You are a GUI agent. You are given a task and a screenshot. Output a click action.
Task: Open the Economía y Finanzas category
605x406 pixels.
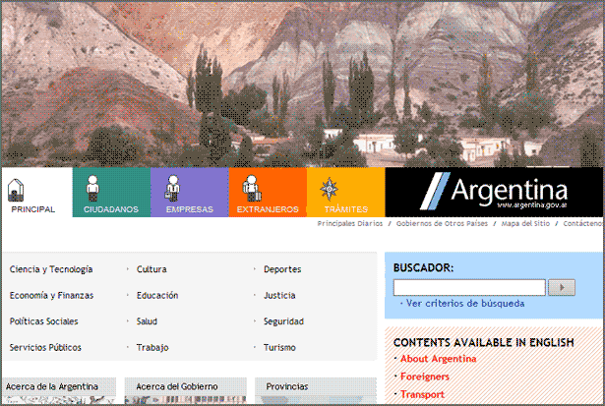point(51,295)
